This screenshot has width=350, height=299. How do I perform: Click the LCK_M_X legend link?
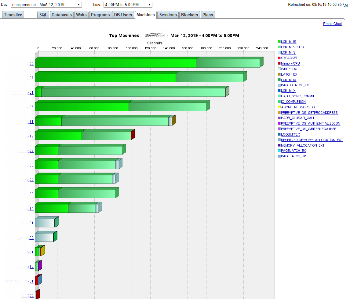[x=288, y=91]
